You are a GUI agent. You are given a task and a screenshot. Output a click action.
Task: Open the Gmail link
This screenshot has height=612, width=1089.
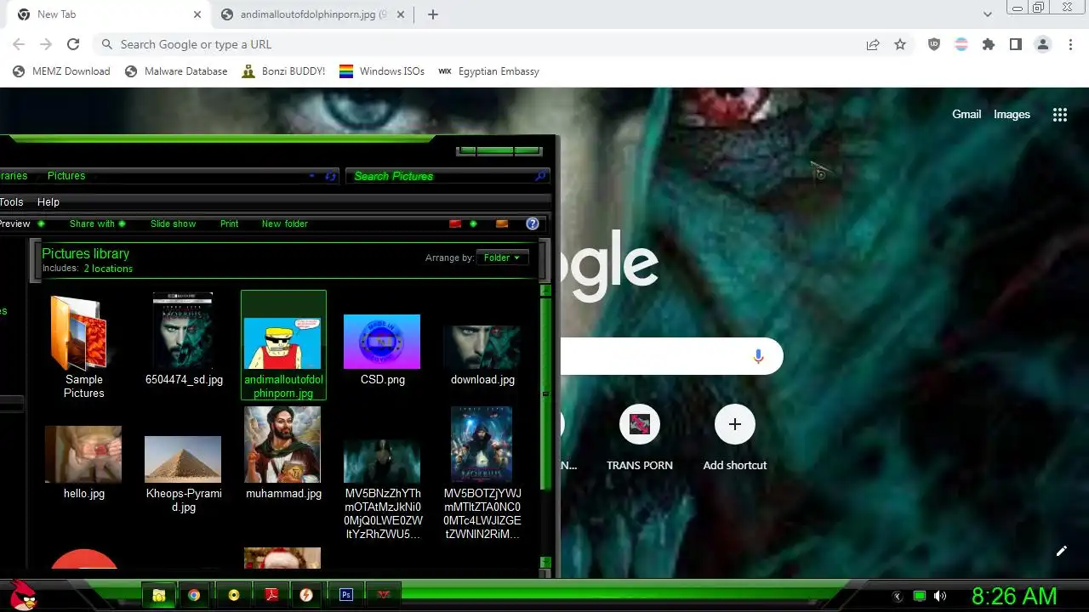[x=966, y=114]
